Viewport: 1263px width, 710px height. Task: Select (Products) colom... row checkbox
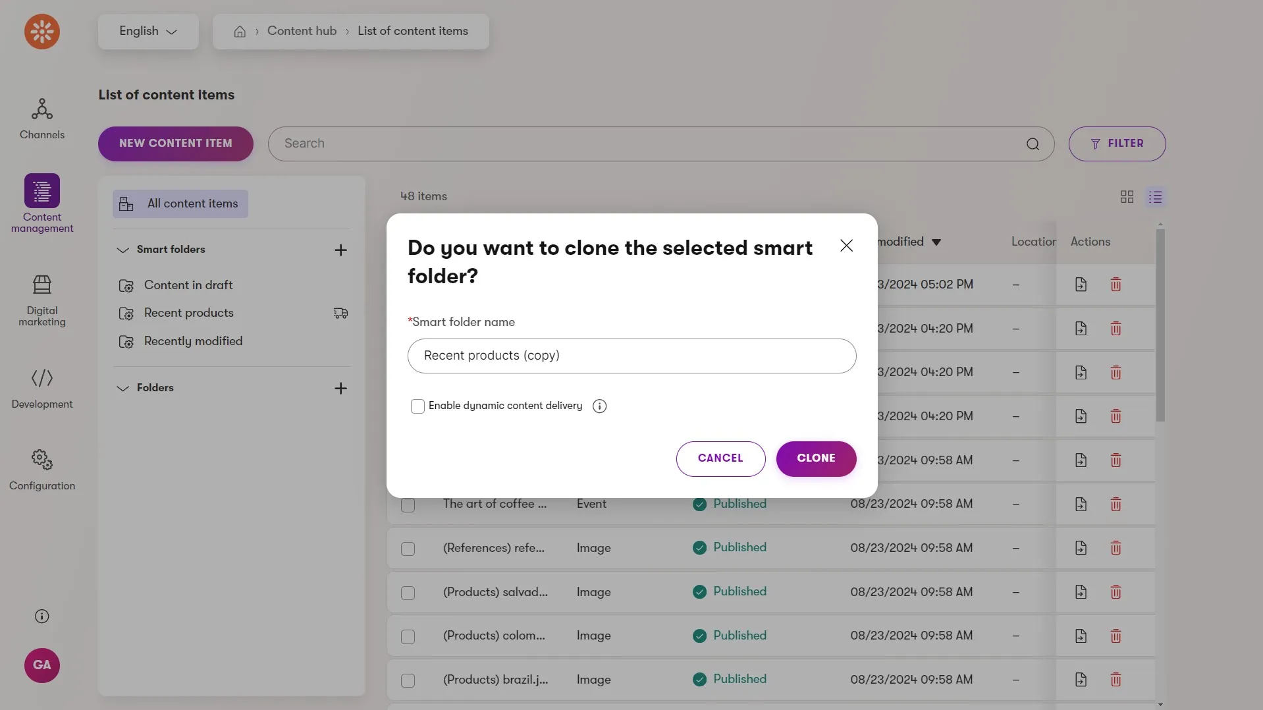click(x=408, y=637)
